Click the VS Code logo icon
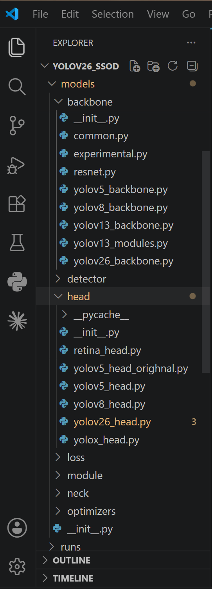Viewport: 212px width, 589px height. (12, 15)
